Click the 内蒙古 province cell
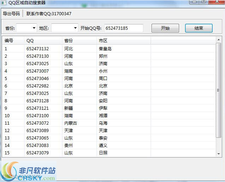225x182 pixels. click(71, 123)
